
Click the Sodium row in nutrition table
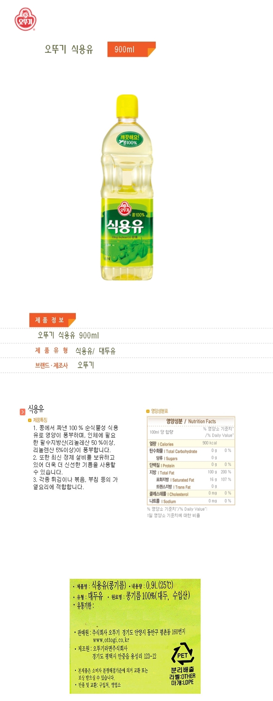tap(191, 501)
